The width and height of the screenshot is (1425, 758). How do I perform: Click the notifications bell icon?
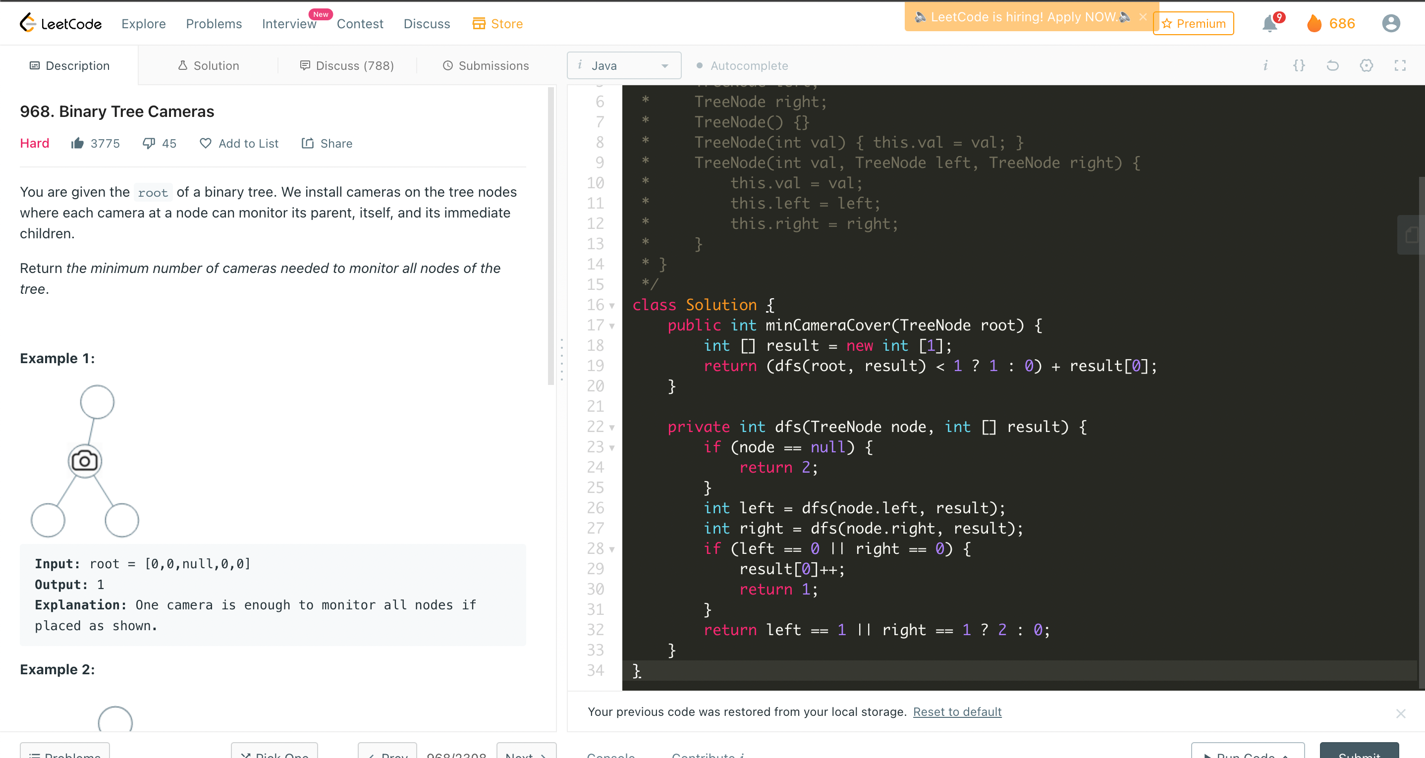pyautogui.click(x=1269, y=24)
